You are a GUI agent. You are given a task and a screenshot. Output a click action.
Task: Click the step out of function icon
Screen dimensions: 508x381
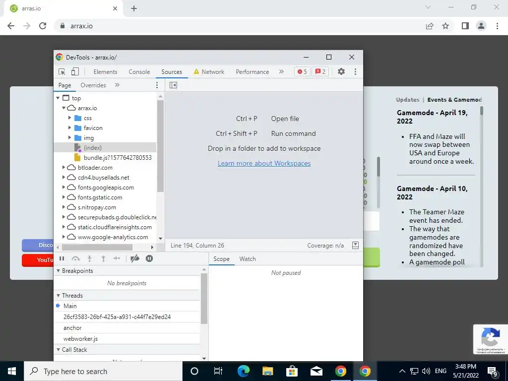pyautogui.click(x=103, y=258)
